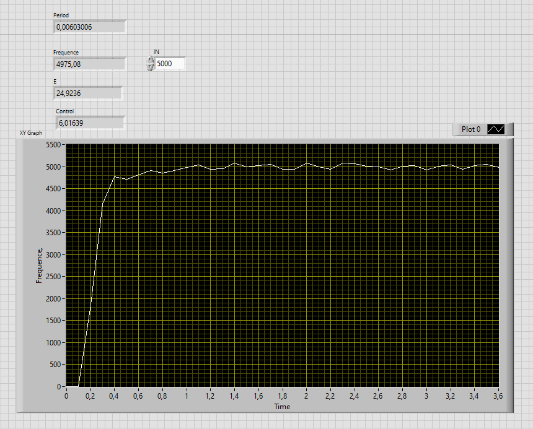Click the Plot 0 legend label
Screen dimensions: 533x429
click(471, 129)
